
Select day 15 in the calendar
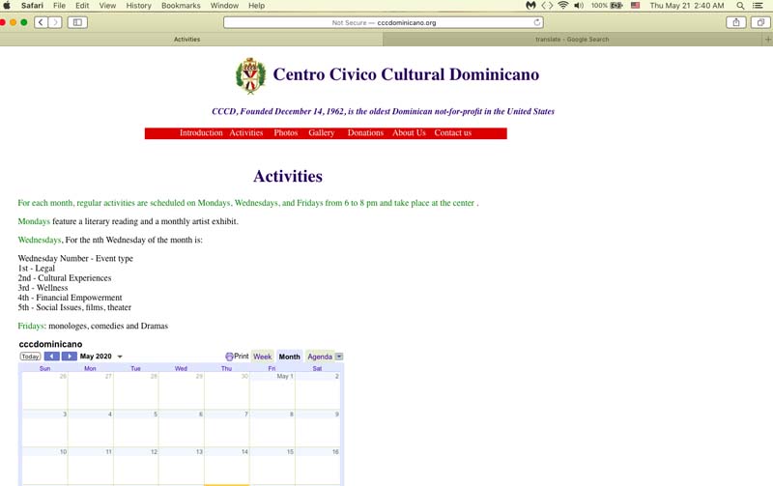coord(272,466)
